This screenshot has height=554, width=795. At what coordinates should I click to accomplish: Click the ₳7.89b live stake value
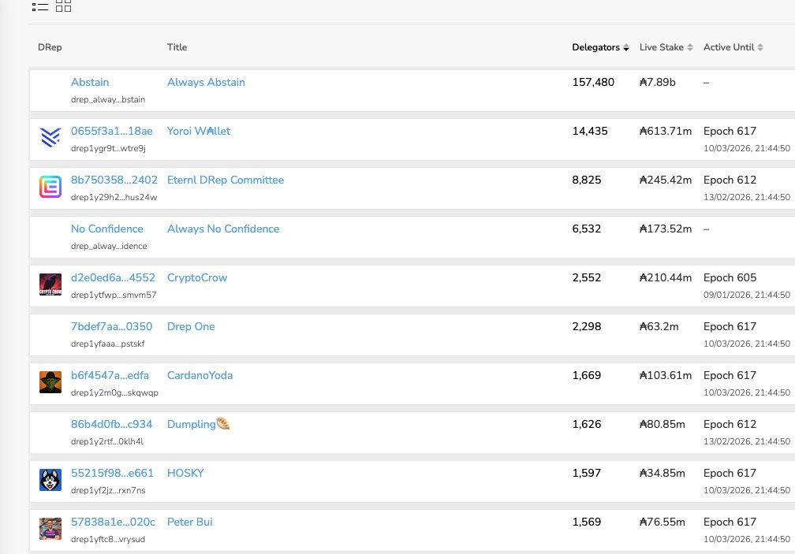point(658,82)
